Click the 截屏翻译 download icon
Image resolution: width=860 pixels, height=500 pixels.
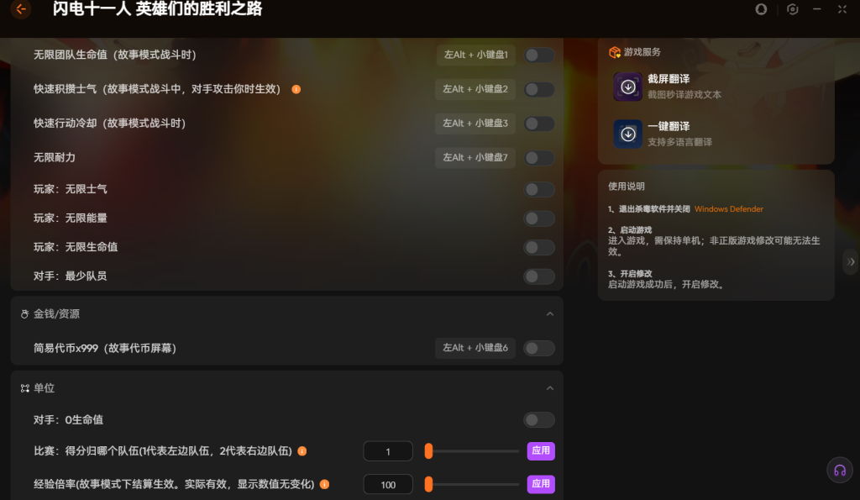(x=627, y=87)
